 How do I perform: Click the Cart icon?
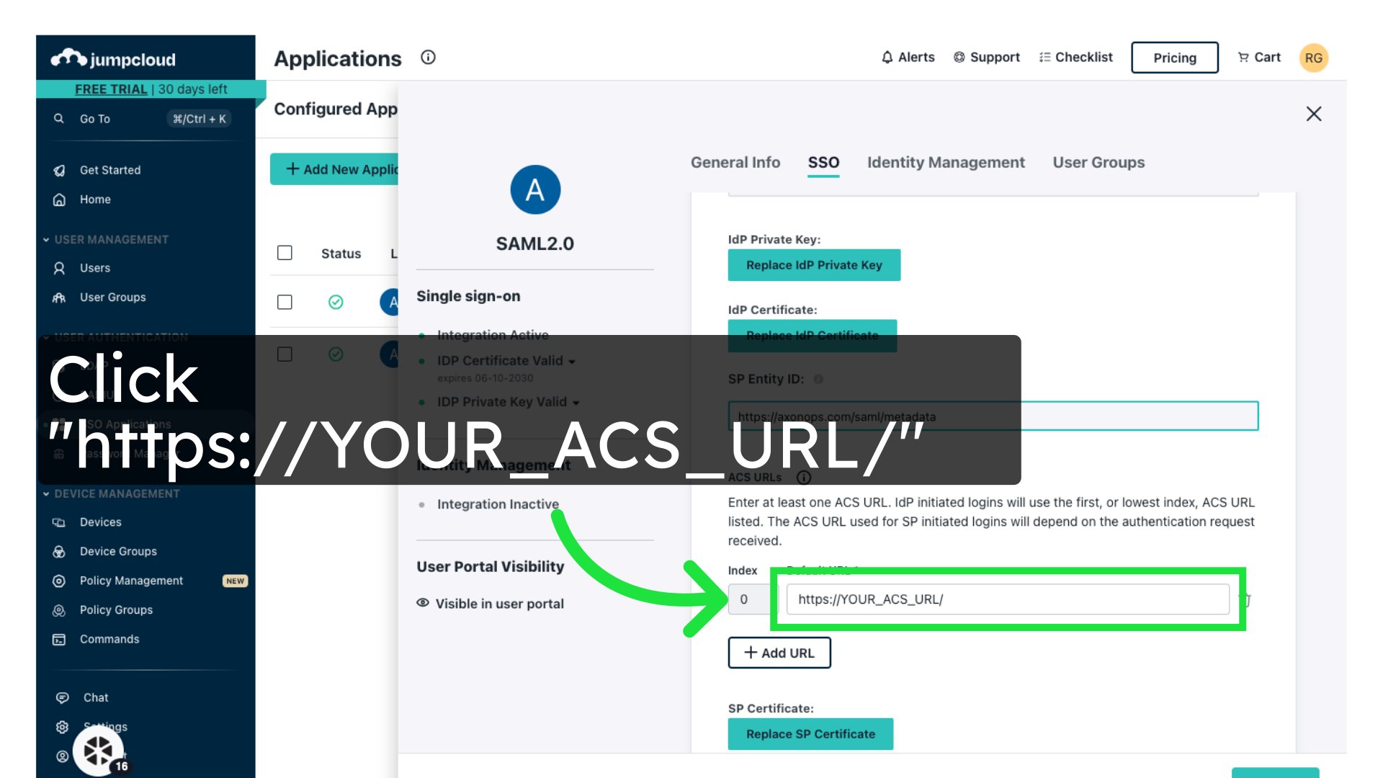[1243, 57]
